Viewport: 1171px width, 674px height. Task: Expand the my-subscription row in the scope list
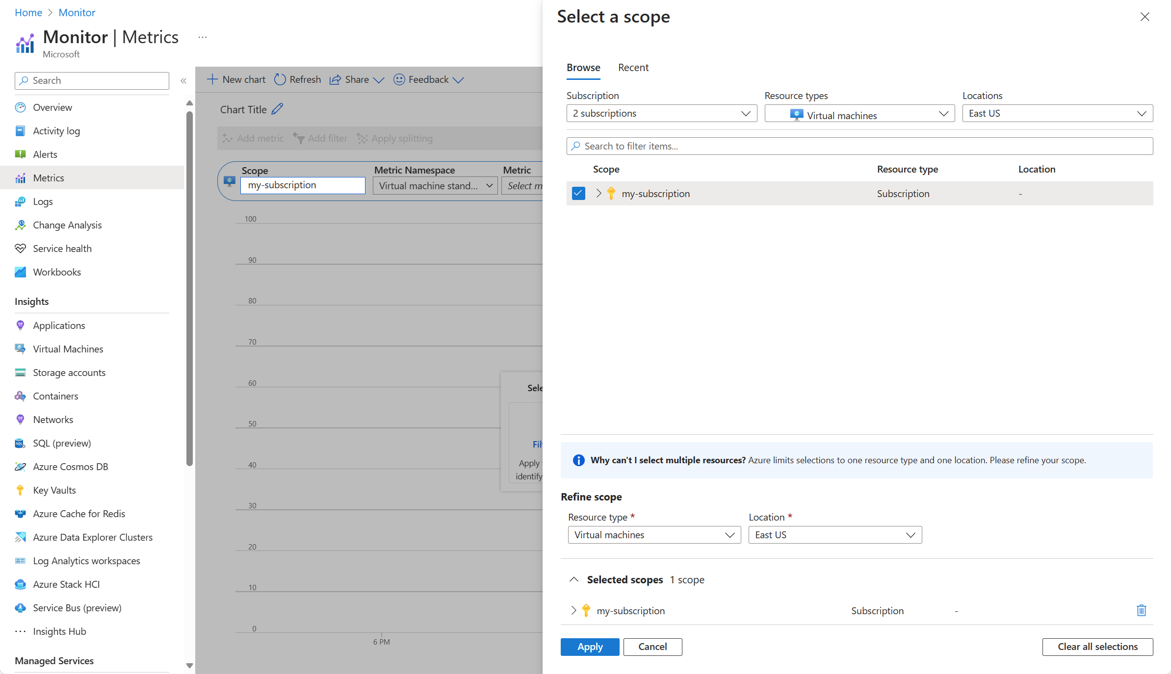[599, 193]
